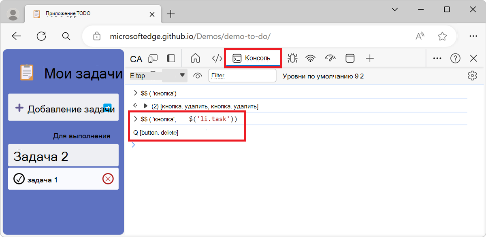Delete задача 1 with the red cross
Image resolution: width=486 pixels, height=237 pixels.
108,178
